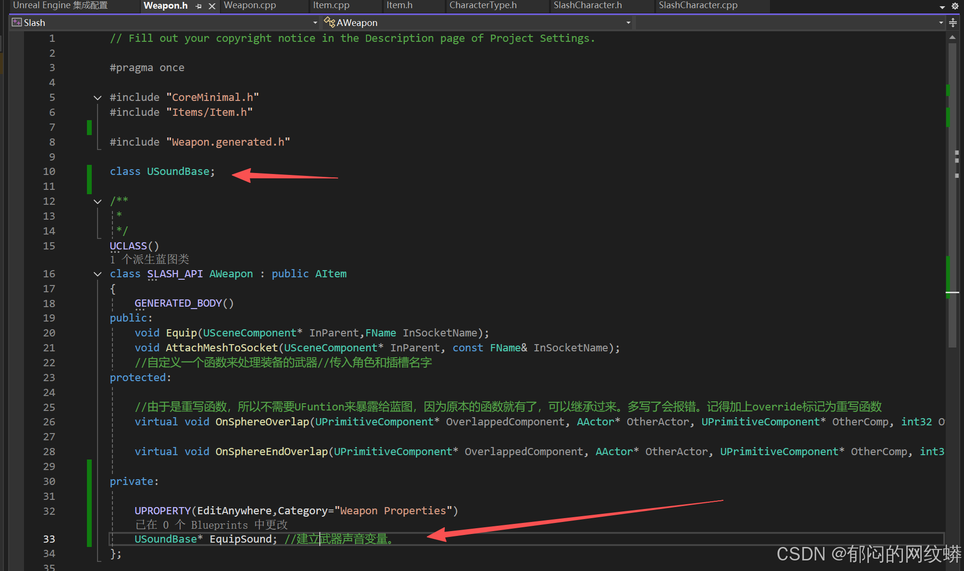
Task: Switch to the SlashCharacter.h tab
Action: (587, 6)
